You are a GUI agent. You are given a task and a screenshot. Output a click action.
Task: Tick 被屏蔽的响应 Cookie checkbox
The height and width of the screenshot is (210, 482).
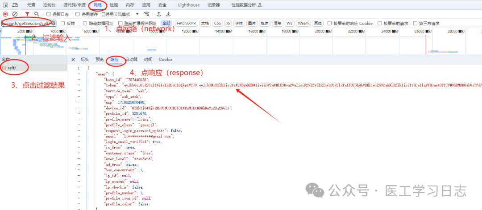click(x=329, y=23)
